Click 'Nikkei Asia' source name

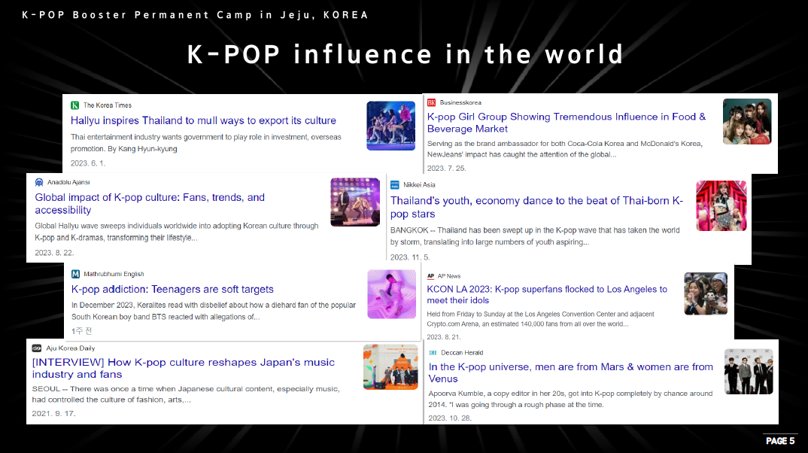click(419, 184)
